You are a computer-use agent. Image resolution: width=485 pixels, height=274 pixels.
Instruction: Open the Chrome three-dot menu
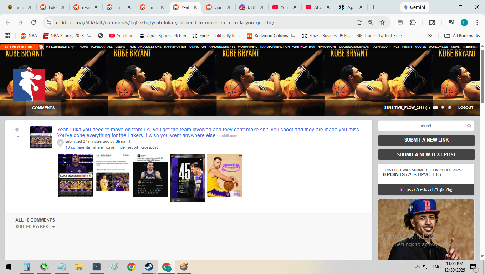pyautogui.click(x=477, y=22)
